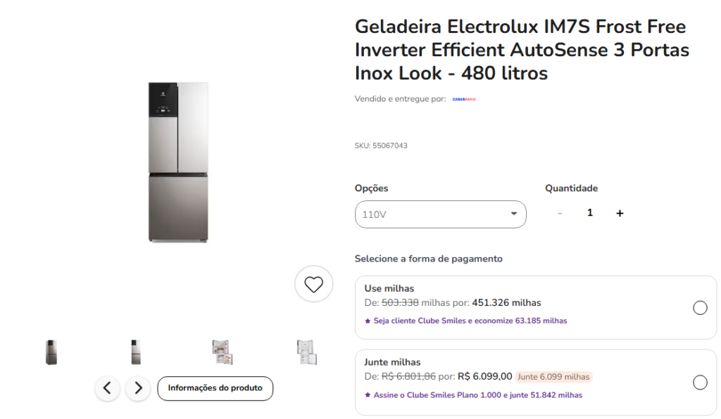Viewport: 721px width, 419px height.
Task: Select the dimensions diagram thumbnail
Action: coord(306,350)
